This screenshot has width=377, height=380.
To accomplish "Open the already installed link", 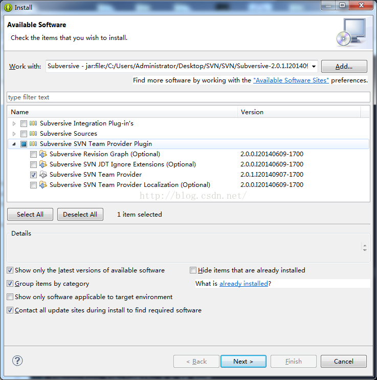I will click(243, 284).
